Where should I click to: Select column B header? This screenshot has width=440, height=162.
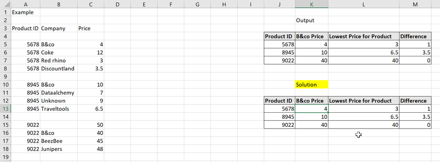click(59, 4)
